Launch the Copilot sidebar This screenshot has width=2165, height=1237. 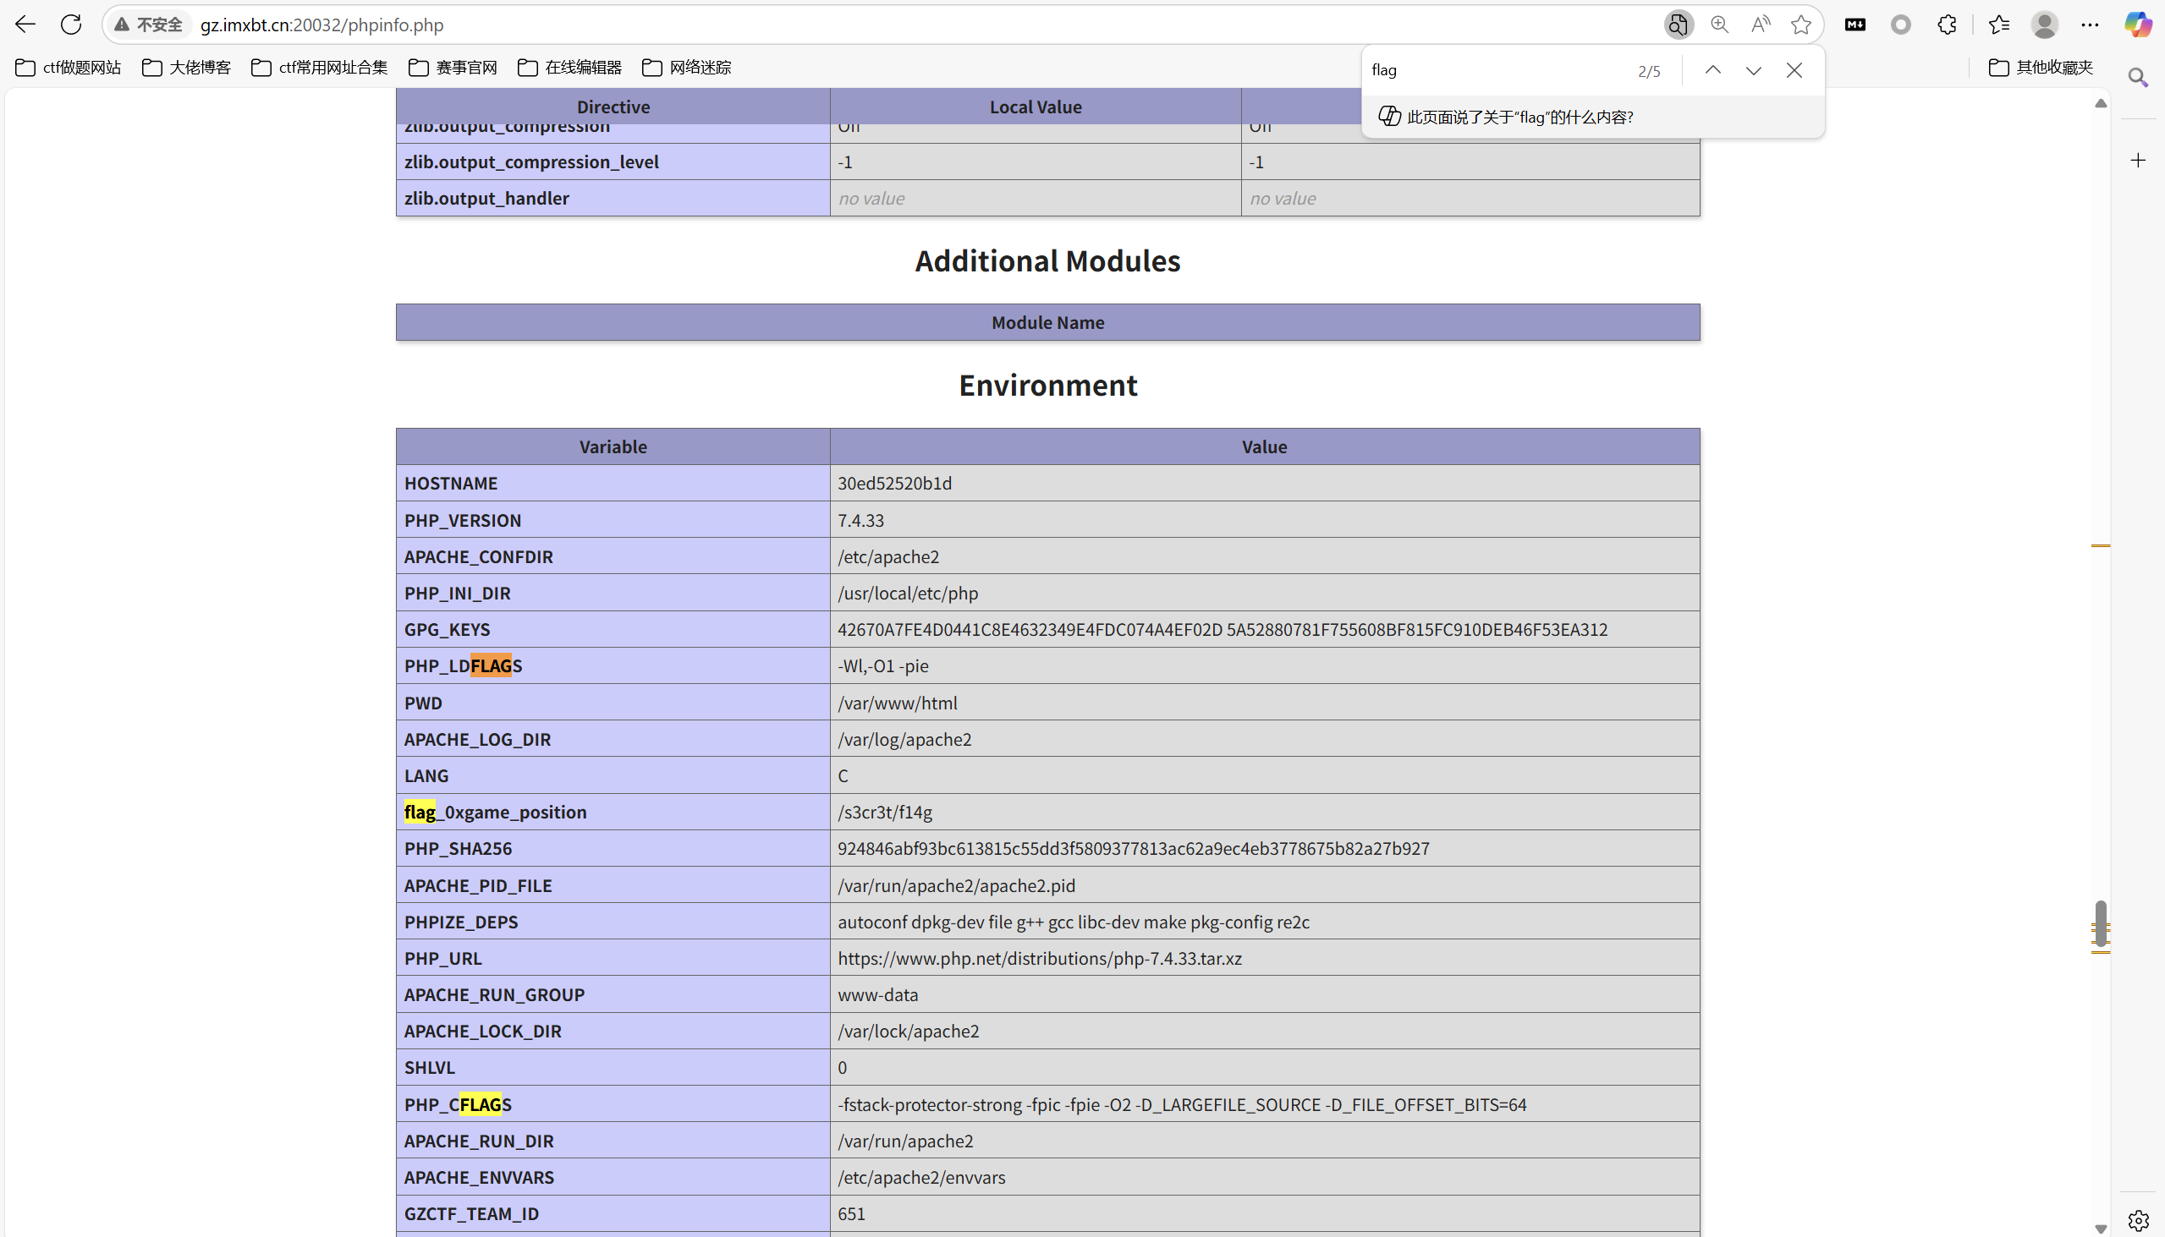coord(2137,25)
